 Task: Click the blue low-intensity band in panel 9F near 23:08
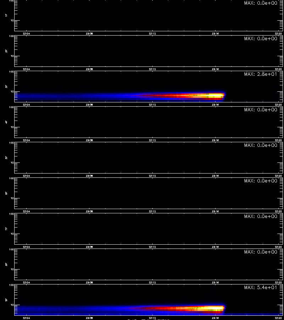(x=89, y=309)
